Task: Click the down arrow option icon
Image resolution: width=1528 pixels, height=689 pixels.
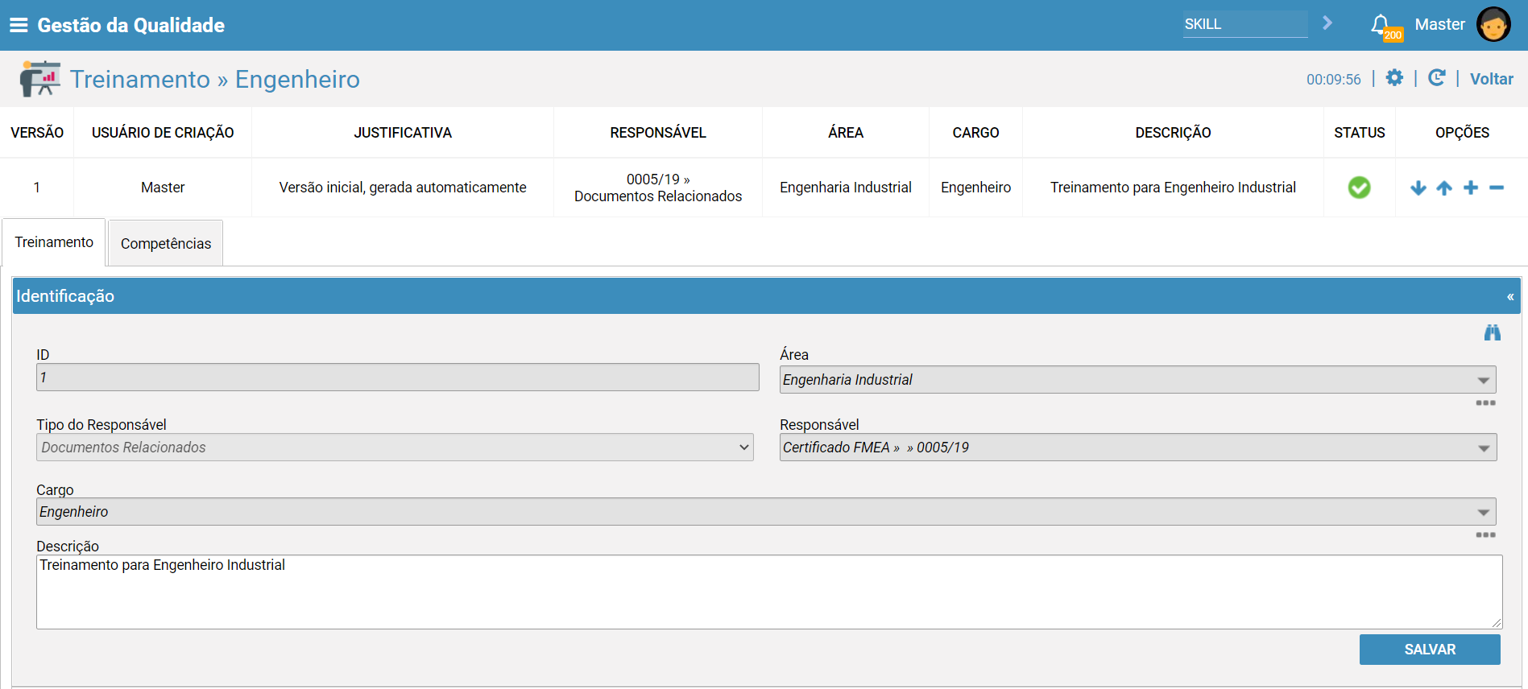Action: pos(1418,188)
